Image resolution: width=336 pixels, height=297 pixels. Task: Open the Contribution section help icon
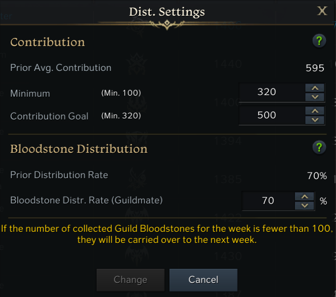(x=319, y=40)
